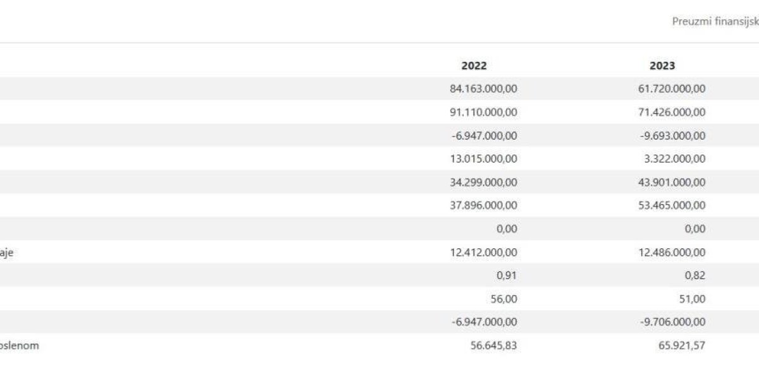Click the 2022 column header
Image resolution: width=759 pixels, height=379 pixels.
(474, 66)
